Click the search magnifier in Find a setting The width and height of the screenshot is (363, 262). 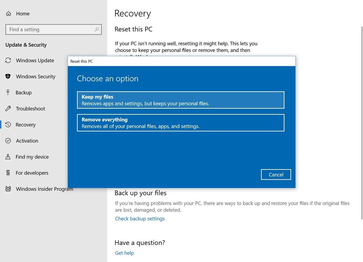96,29
